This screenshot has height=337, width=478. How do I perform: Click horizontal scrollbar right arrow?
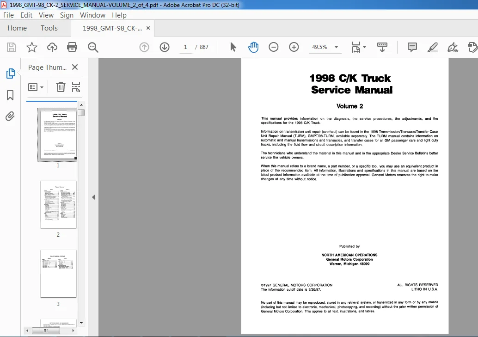(73, 331)
